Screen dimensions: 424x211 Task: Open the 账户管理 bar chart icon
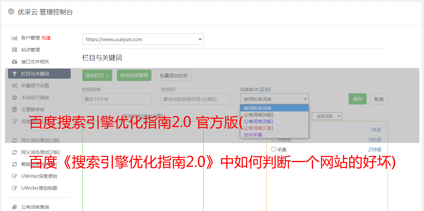click(15, 38)
